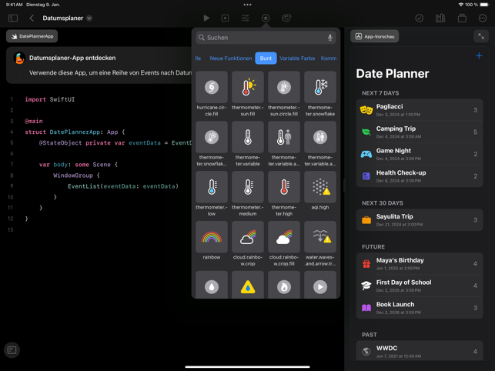Select the Neue Funktionen category
Viewport: 495px width, 371px height.
[231, 58]
